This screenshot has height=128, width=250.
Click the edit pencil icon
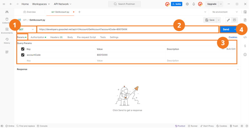[228, 20]
